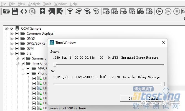Screen dimensions: 185x111
Task: Open the Tools menu
Action: 47,4
